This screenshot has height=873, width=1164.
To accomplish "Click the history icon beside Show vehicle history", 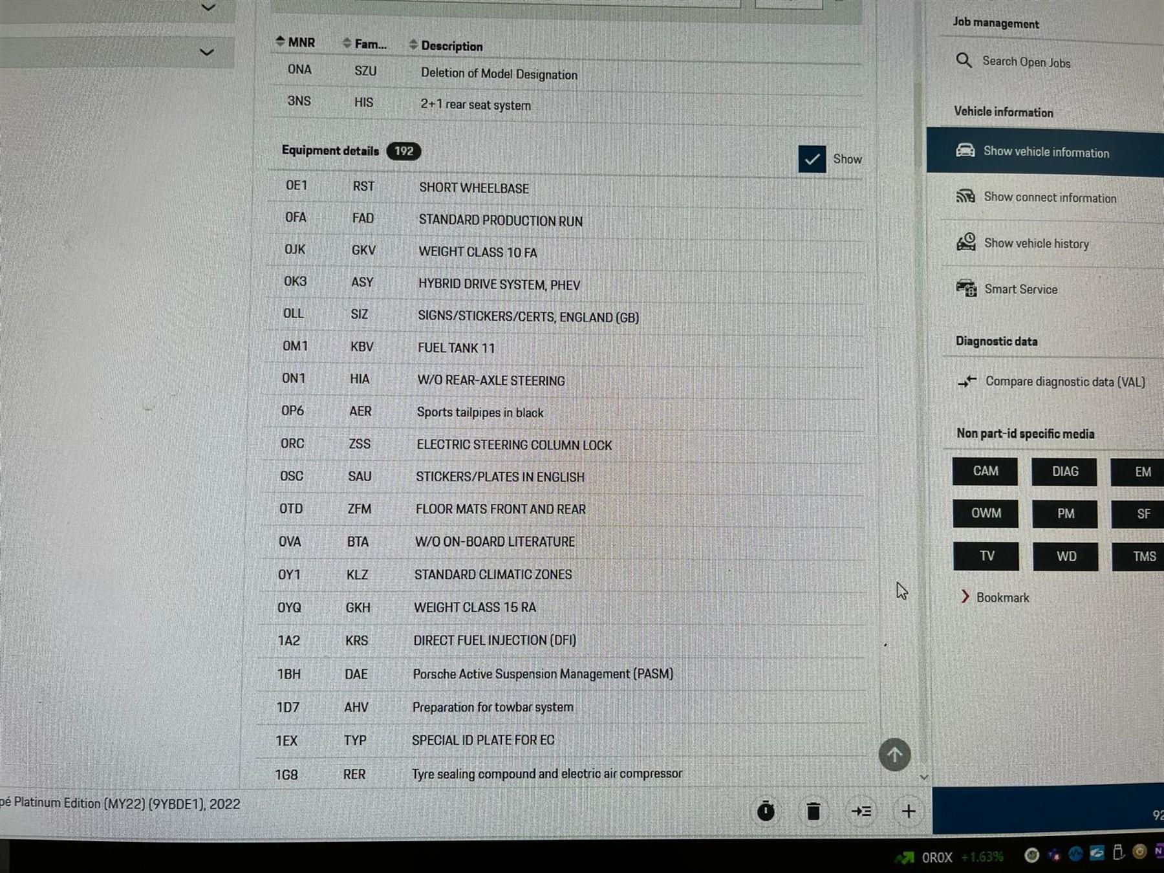I will 965,242.
